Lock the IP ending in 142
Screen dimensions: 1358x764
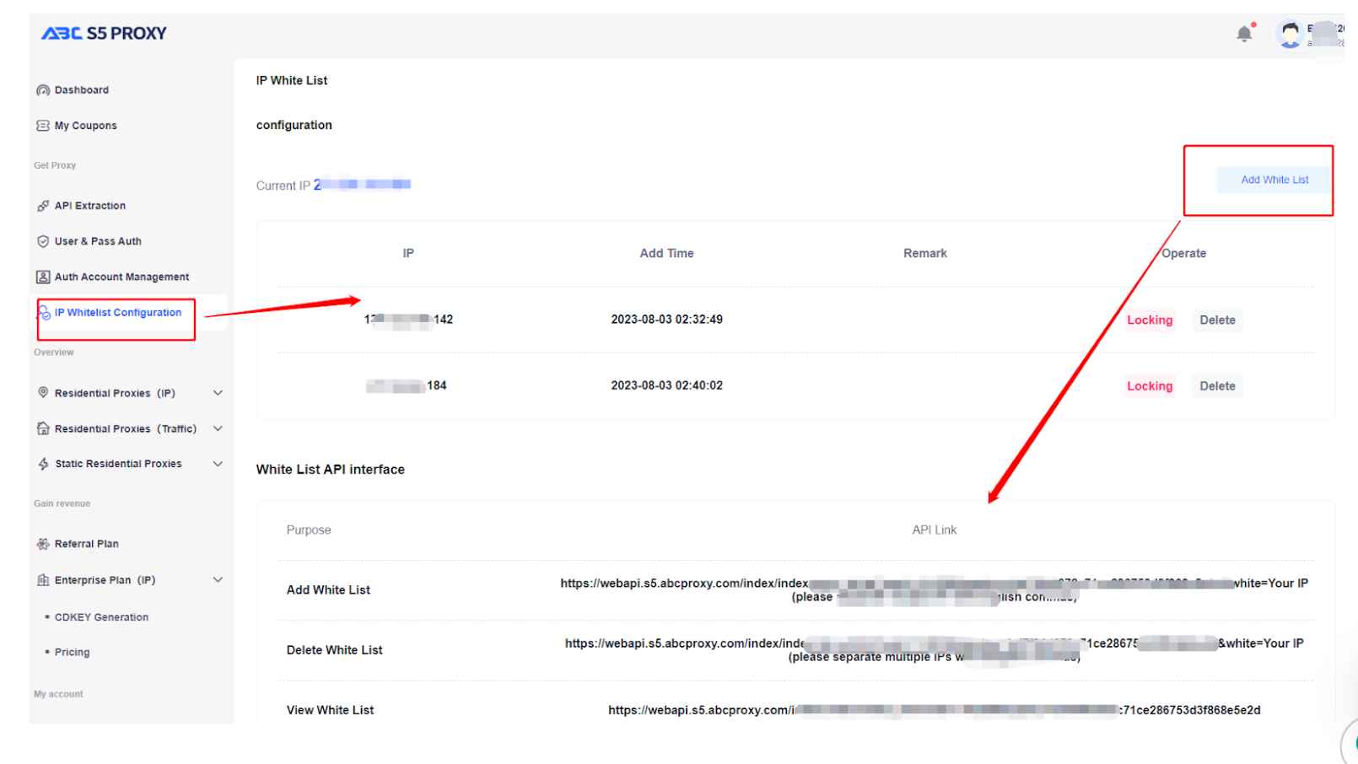coord(1150,320)
